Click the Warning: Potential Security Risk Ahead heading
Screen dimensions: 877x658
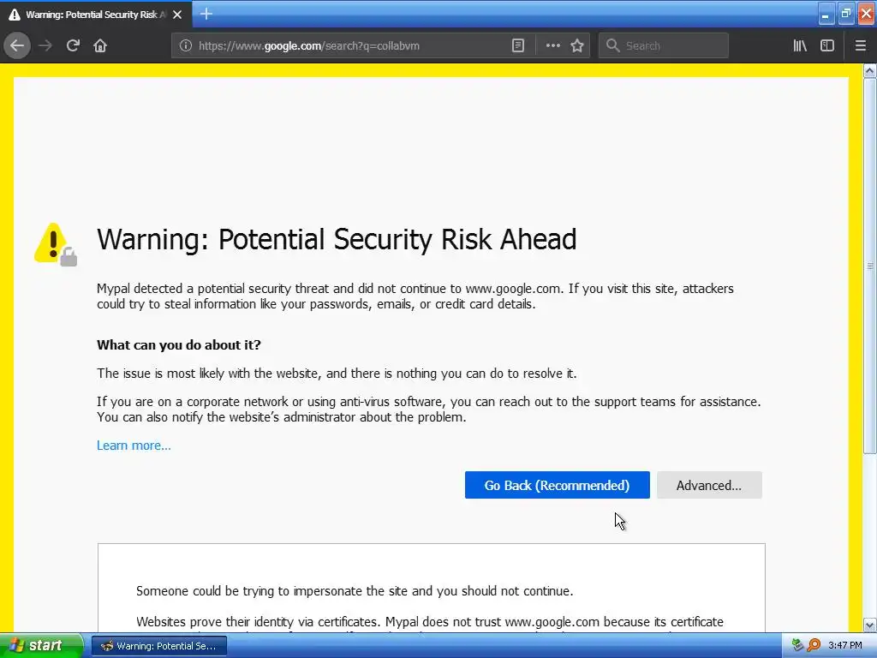(x=337, y=240)
